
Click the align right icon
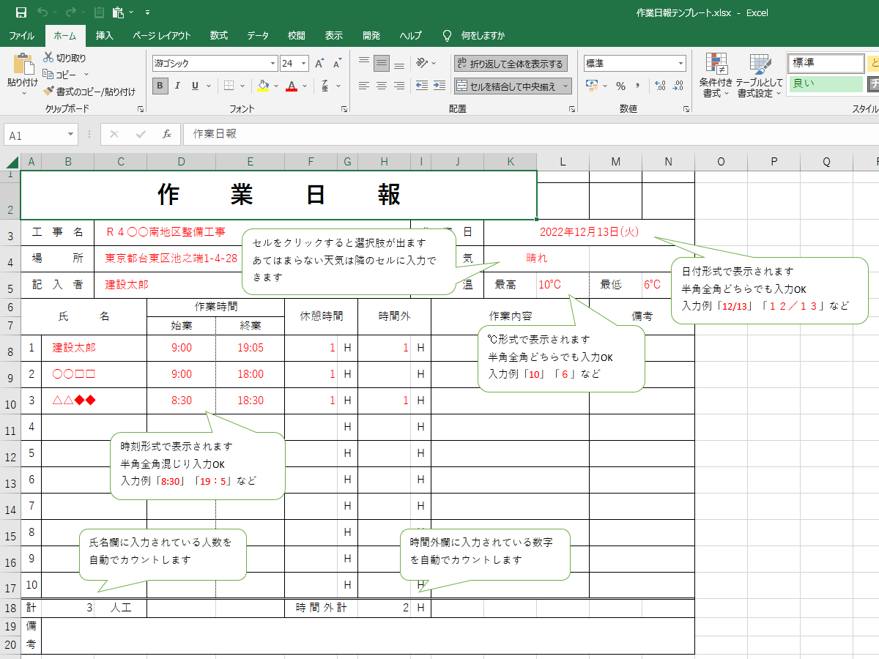(398, 86)
